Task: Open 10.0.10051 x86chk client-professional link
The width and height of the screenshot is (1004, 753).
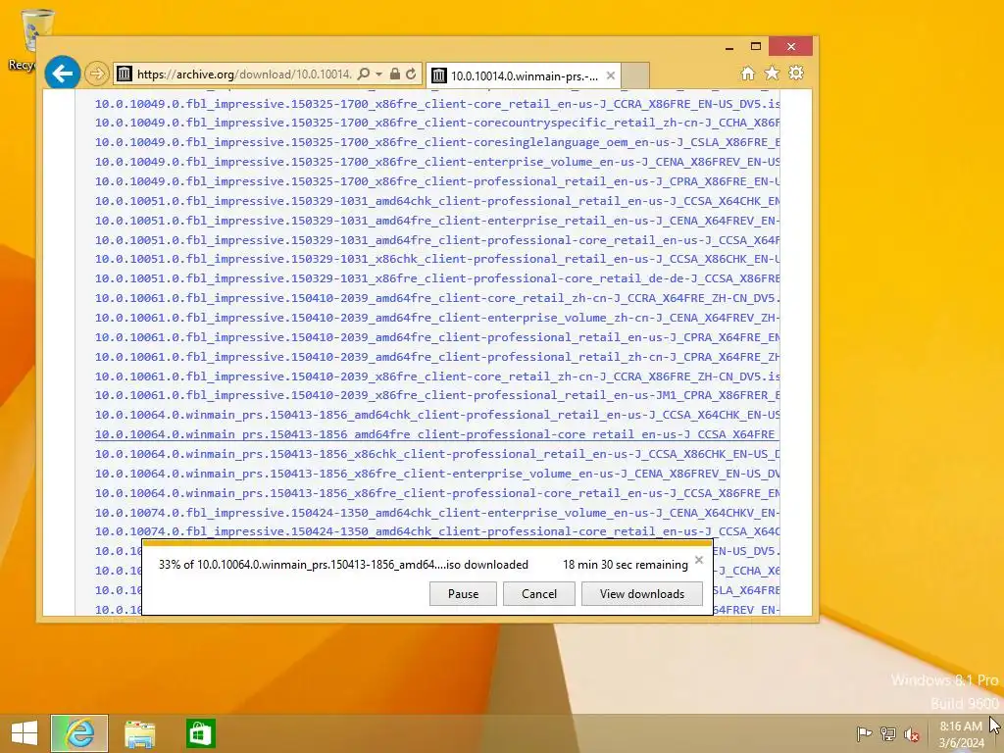Action: click(x=437, y=259)
